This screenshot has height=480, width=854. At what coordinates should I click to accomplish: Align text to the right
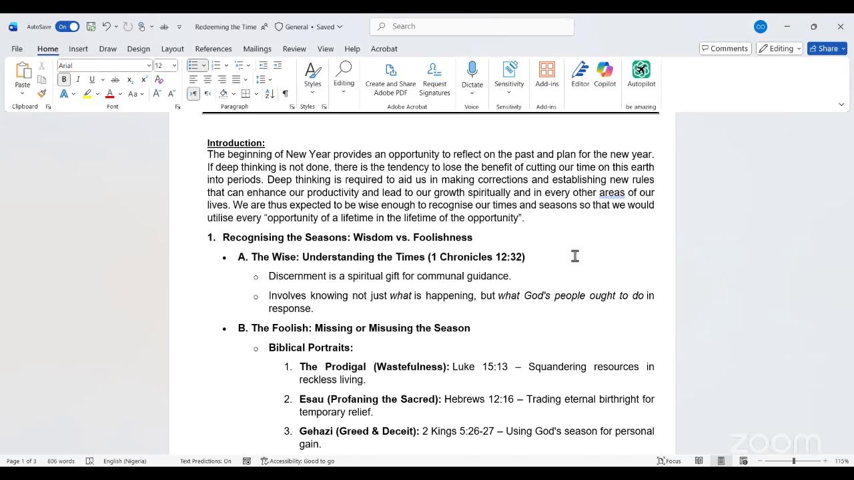tap(222, 79)
